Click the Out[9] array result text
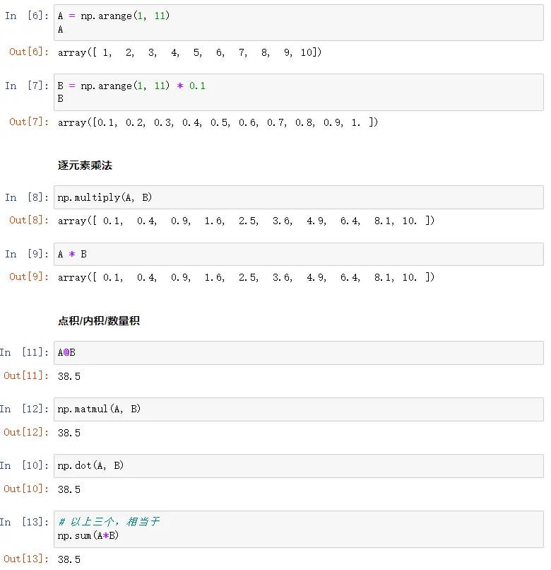Screen dimensions: 551x570 point(246,277)
